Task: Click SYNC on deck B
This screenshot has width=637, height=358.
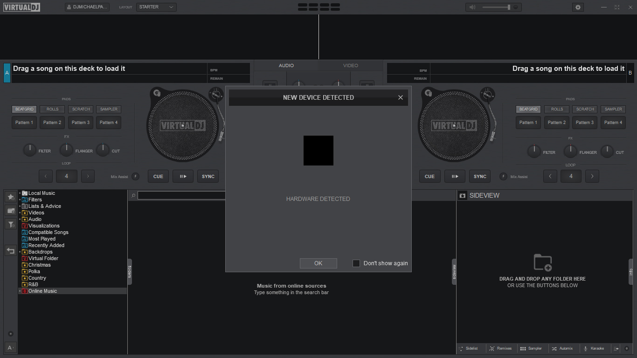Action: (480, 176)
